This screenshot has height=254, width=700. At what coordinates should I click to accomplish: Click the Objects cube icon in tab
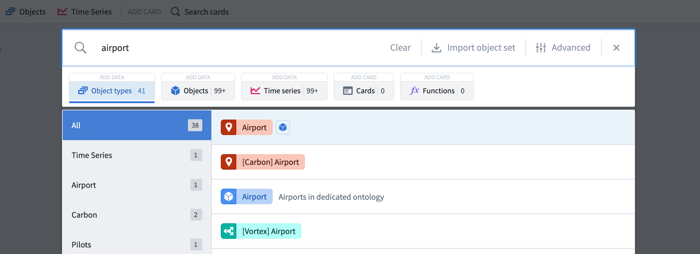175,91
